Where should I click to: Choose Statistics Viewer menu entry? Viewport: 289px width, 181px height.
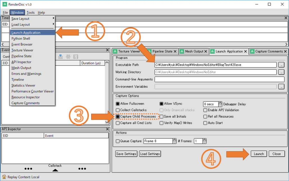(x=33, y=85)
